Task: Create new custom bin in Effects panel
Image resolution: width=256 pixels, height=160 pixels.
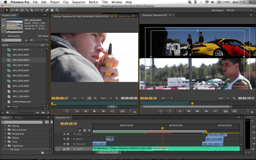Action: [43, 153]
